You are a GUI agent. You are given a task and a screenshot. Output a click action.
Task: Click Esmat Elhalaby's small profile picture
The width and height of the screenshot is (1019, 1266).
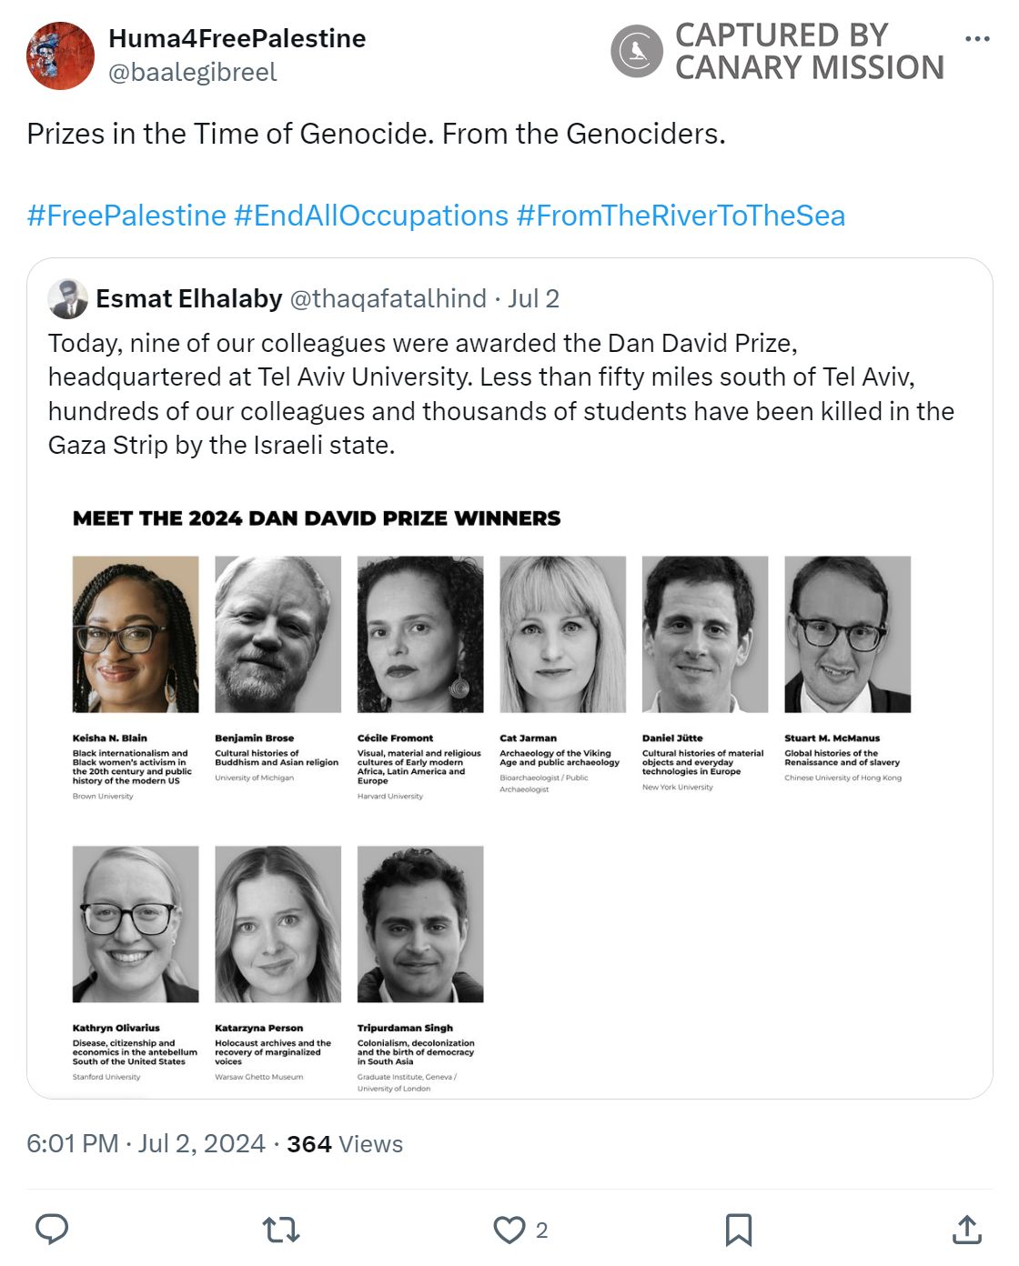pos(68,299)
